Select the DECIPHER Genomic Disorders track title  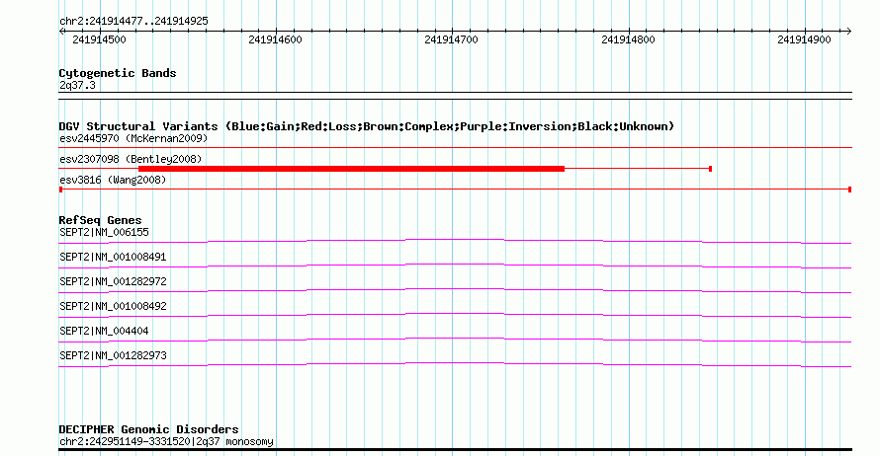pyautogui.click(x=148, y=429)
